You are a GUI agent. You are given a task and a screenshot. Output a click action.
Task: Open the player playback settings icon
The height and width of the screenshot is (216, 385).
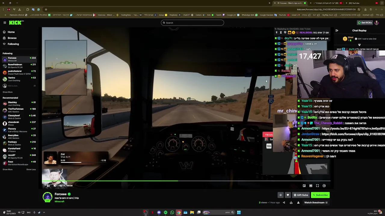324,186
